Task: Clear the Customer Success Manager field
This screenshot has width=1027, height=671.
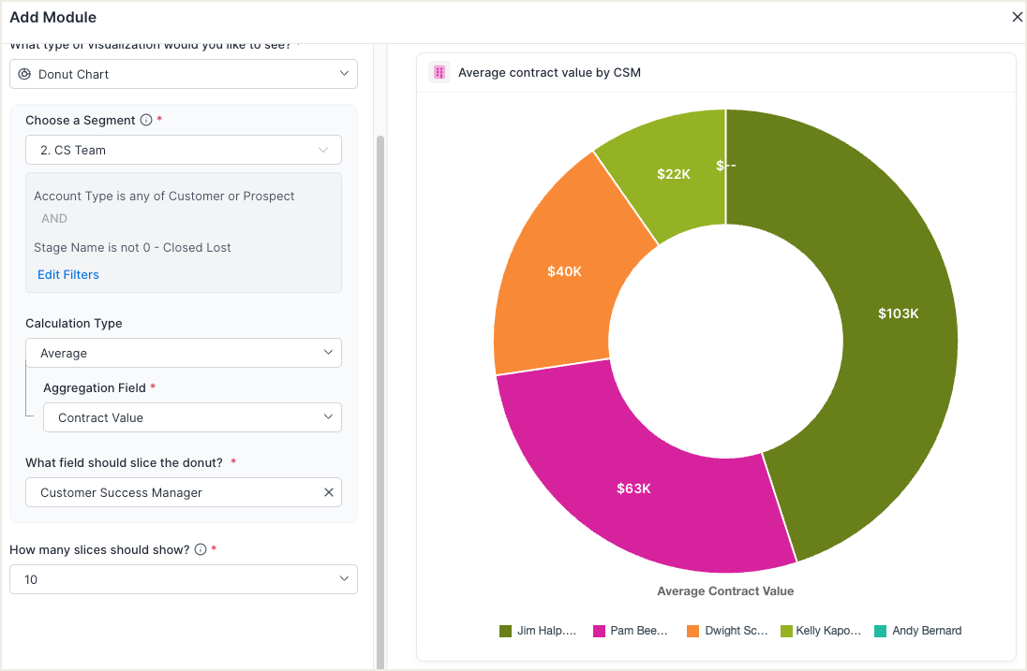Action: [x=329, y=492]
